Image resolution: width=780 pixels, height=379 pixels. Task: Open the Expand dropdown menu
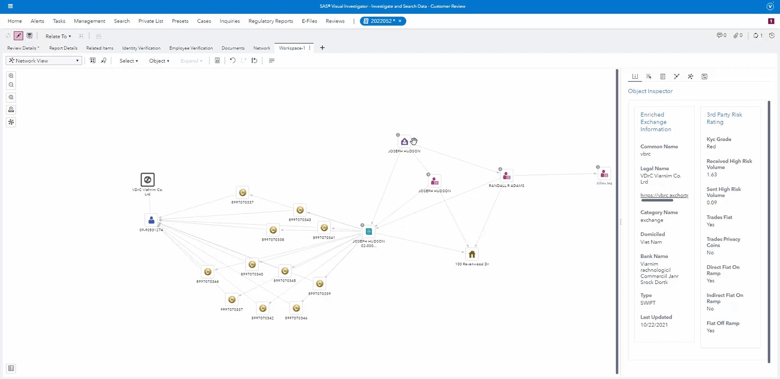[x=191, y=61]
